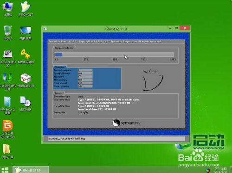Click the 25% marker under the progress bar
Viewport: 232px width, 173px height.
(86, 59)
